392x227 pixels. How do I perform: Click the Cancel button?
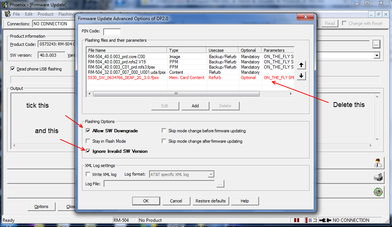point(176,201)
